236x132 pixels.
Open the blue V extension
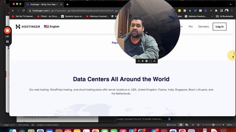195,11
